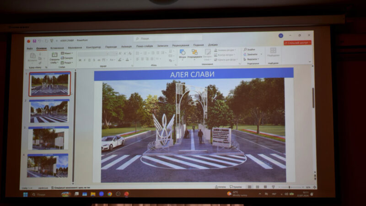Apply italic formatting К
The height and width of the screenshot is (206, 366).
click(85, 60)
